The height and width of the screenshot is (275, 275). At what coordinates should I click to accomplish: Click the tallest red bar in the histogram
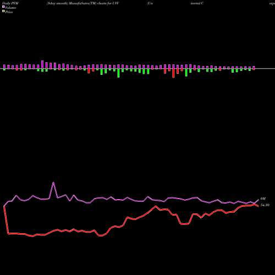pyautogui.click(x=173, y=73)
